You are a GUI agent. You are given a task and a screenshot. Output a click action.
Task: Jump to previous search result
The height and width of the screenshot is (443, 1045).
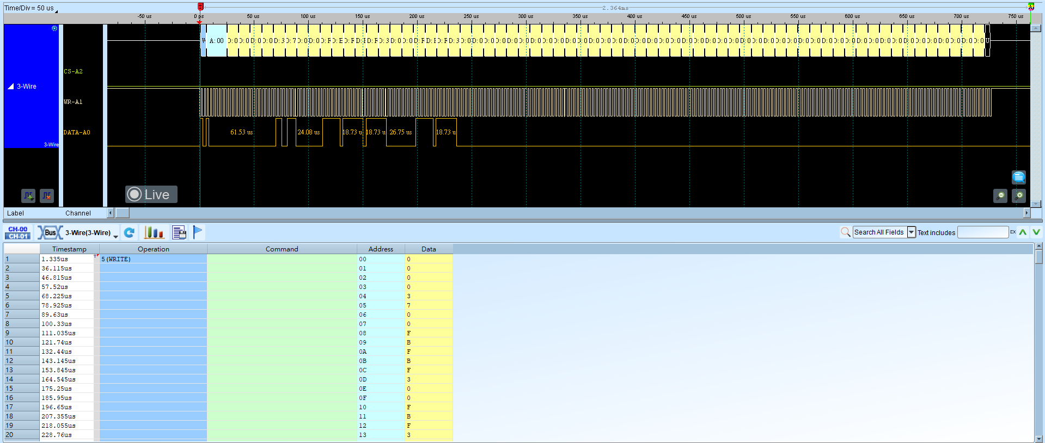coord(1023,232)
